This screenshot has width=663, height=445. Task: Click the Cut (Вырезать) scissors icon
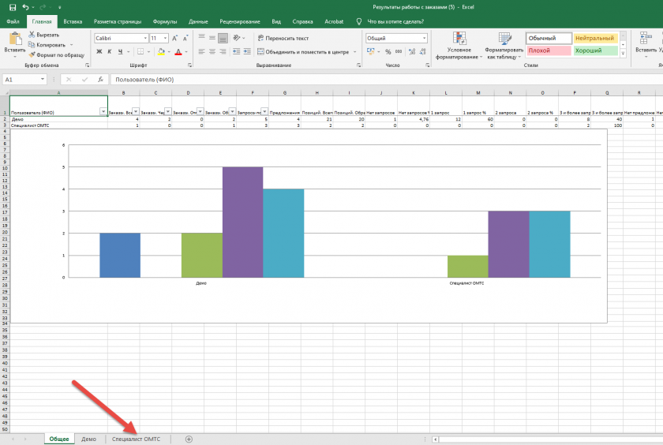tap(32, 35)
